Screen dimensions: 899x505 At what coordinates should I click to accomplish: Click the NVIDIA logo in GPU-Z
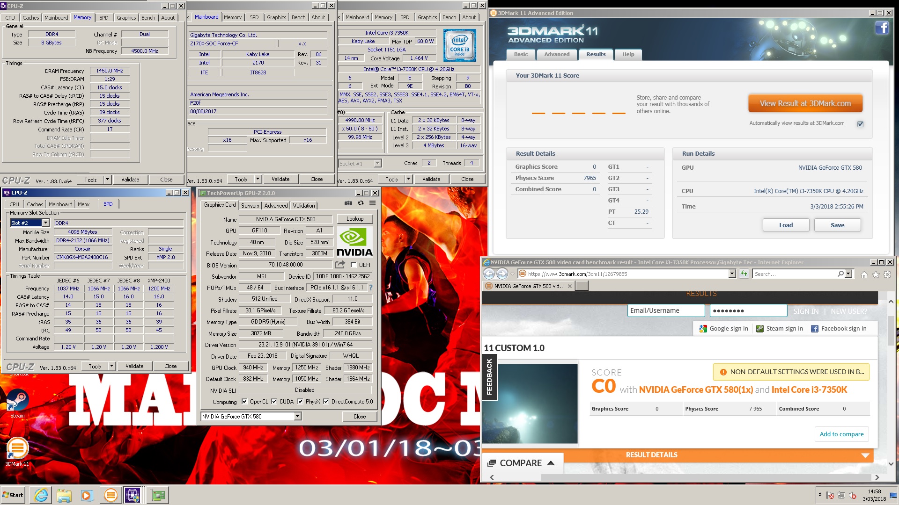[354, 242]
